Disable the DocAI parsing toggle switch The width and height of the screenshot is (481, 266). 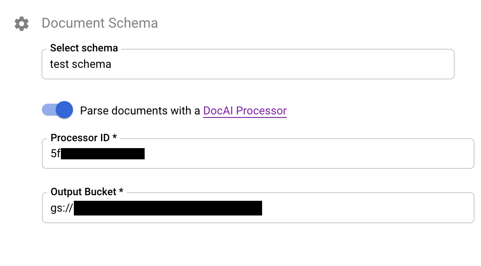coord(57,110)
